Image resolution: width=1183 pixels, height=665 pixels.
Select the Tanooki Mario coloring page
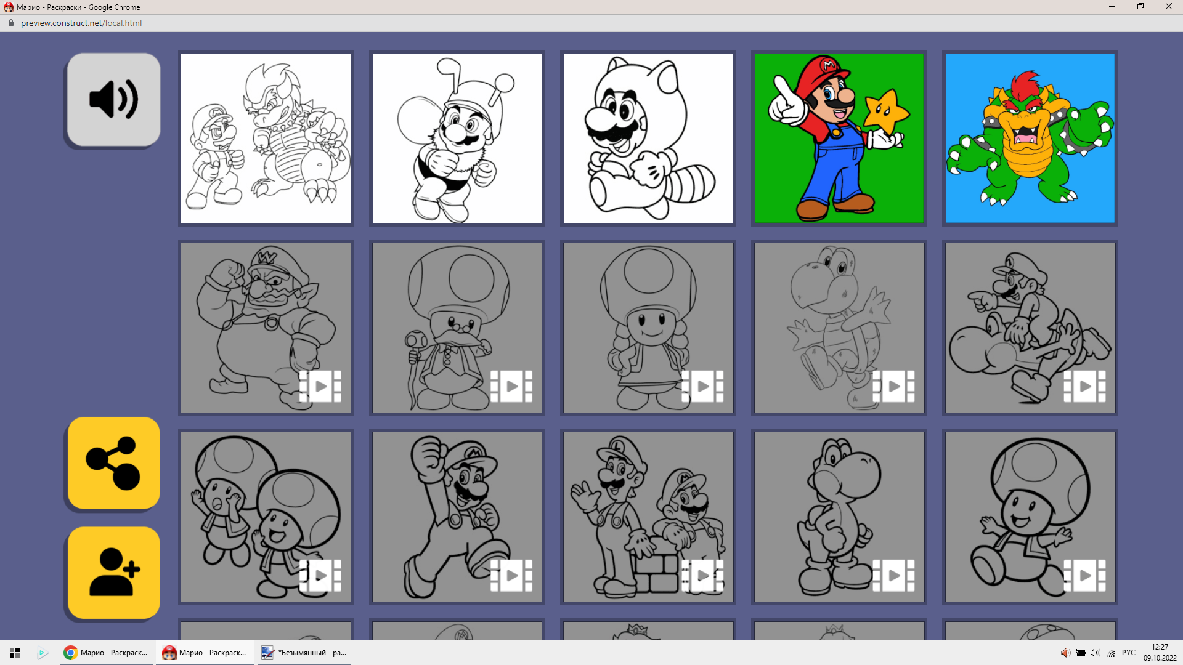click(648, 139)
